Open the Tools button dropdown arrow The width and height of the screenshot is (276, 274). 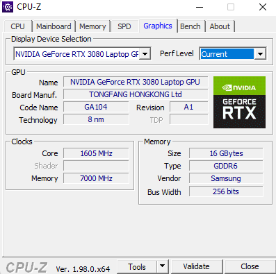[x=163, y=266]
